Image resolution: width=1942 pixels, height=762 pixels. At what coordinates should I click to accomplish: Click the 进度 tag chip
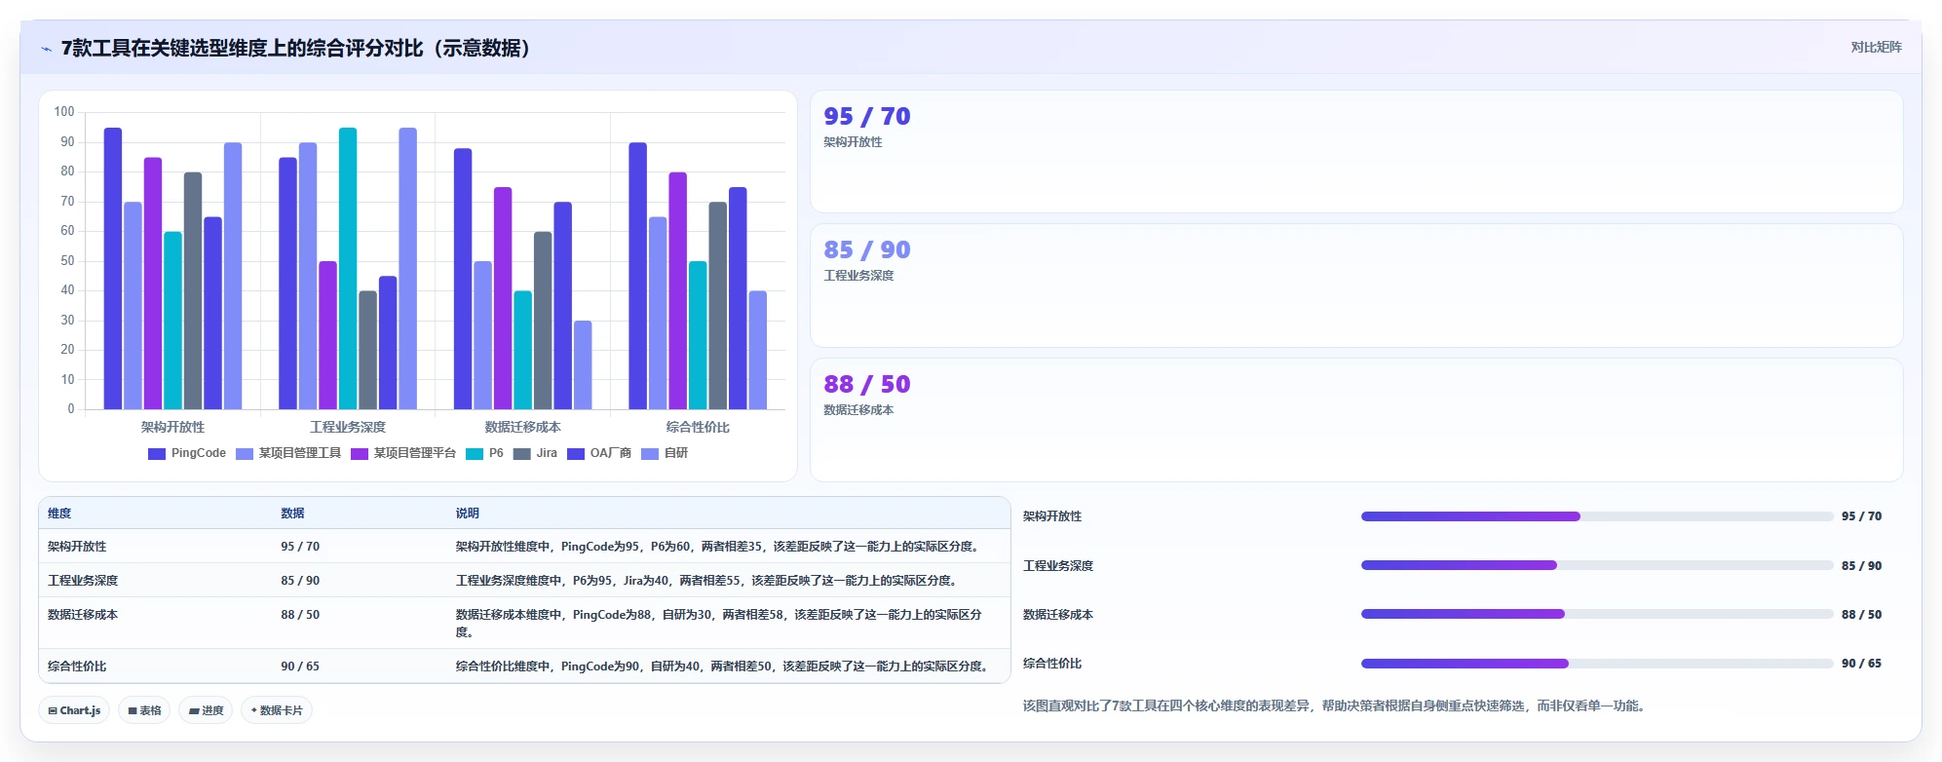pos(206,710)
